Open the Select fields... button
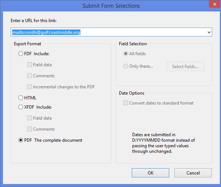 click(185, 67)
